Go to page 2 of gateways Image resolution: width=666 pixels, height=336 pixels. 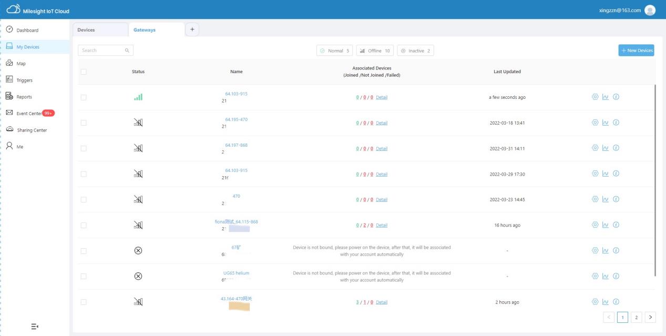tap(636, 317)
